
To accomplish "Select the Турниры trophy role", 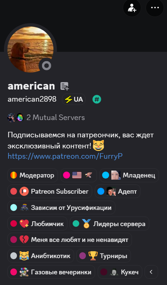I will [104, 256].
